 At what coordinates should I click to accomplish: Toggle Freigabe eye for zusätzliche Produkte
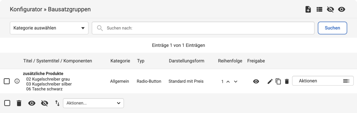(256, 81)
